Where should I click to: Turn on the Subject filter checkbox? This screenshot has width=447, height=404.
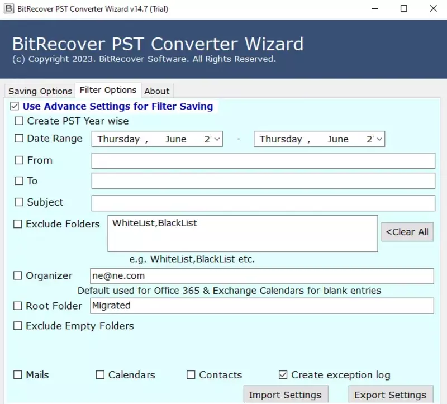pyautogui.click(x=19, y=202)
